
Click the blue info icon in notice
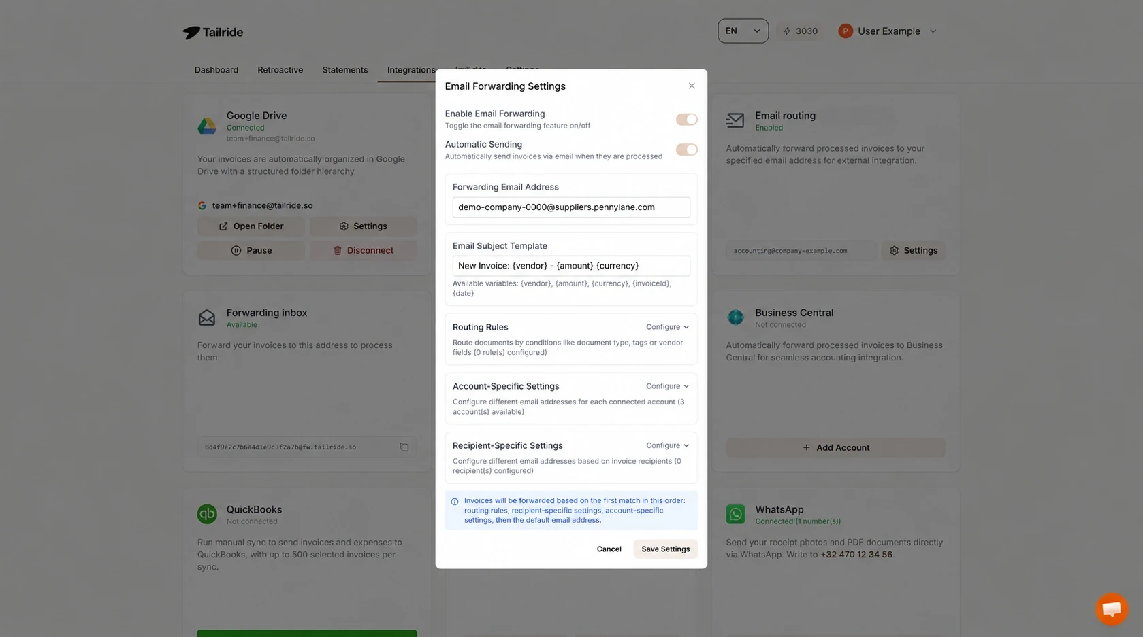[455, 502]
